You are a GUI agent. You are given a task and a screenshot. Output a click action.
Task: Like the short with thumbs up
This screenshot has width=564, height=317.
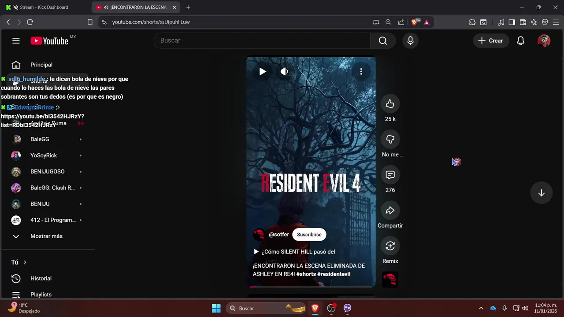click(x=390, y=104)
